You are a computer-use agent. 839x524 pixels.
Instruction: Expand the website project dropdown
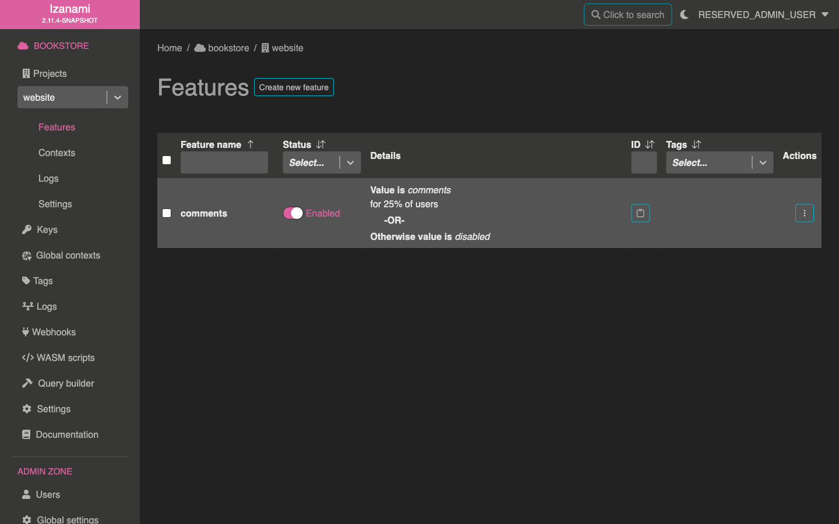[118, 97]
